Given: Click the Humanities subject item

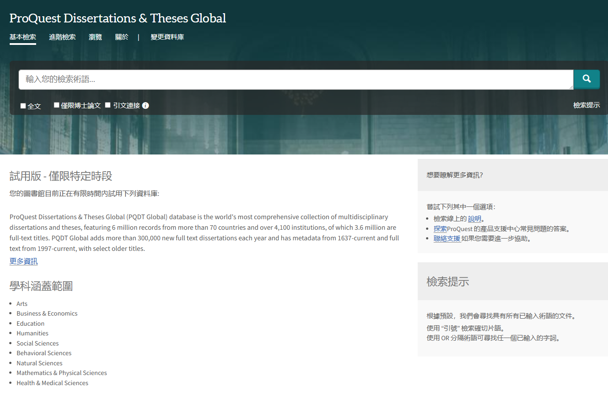Looking at the screenshot, I should coord(33,333).
